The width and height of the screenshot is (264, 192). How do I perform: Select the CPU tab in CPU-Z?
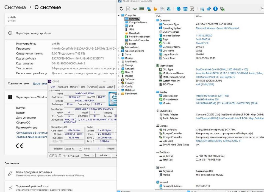pyautogui.click(x=53, y=87)
